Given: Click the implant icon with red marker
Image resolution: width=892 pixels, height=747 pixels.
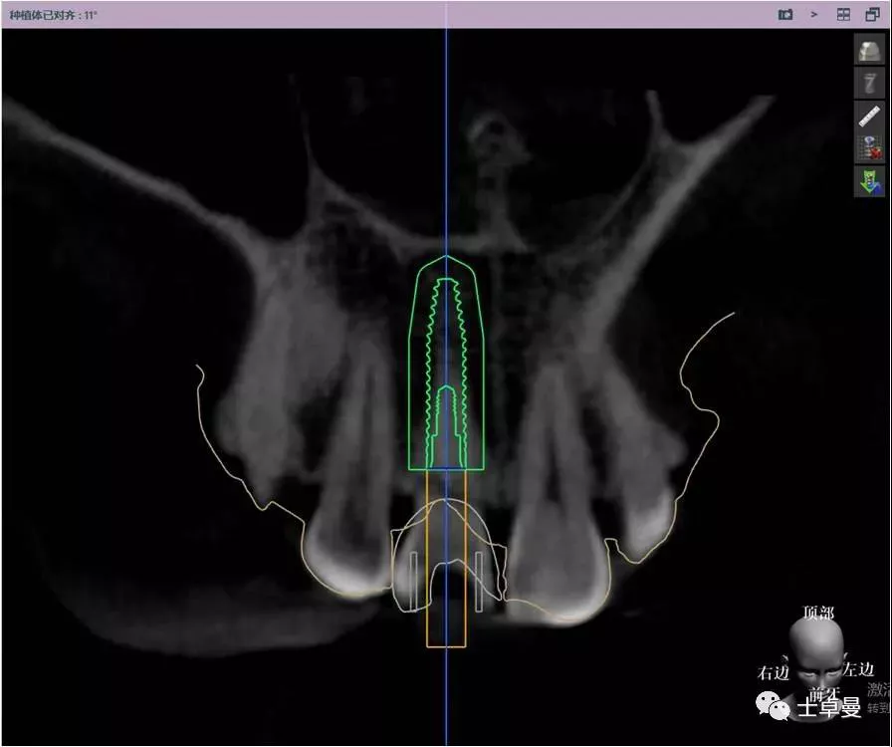Looking at the screenshot, I should tap(869, 148).
